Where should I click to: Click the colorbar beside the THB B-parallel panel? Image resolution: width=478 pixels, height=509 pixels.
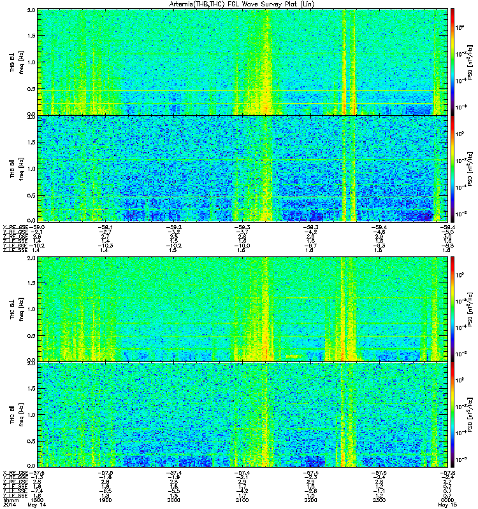tap(453, 169)
